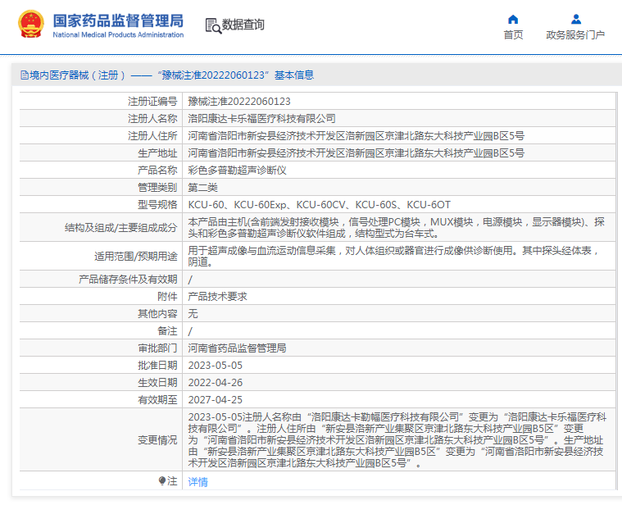622x505 pixels.
Task: Select 洛阳康达卡乐福医疗科技有限公司 registrant name
Action: (x=261, y=119)
